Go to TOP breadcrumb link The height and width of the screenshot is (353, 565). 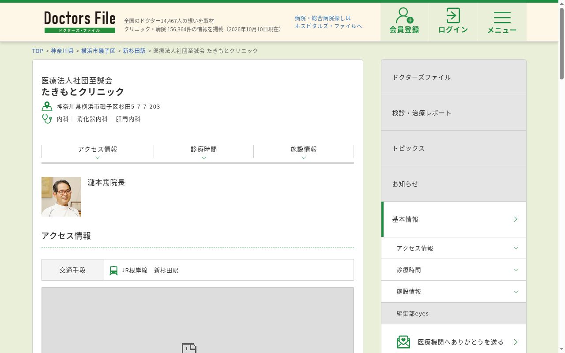tap(38, 51)
